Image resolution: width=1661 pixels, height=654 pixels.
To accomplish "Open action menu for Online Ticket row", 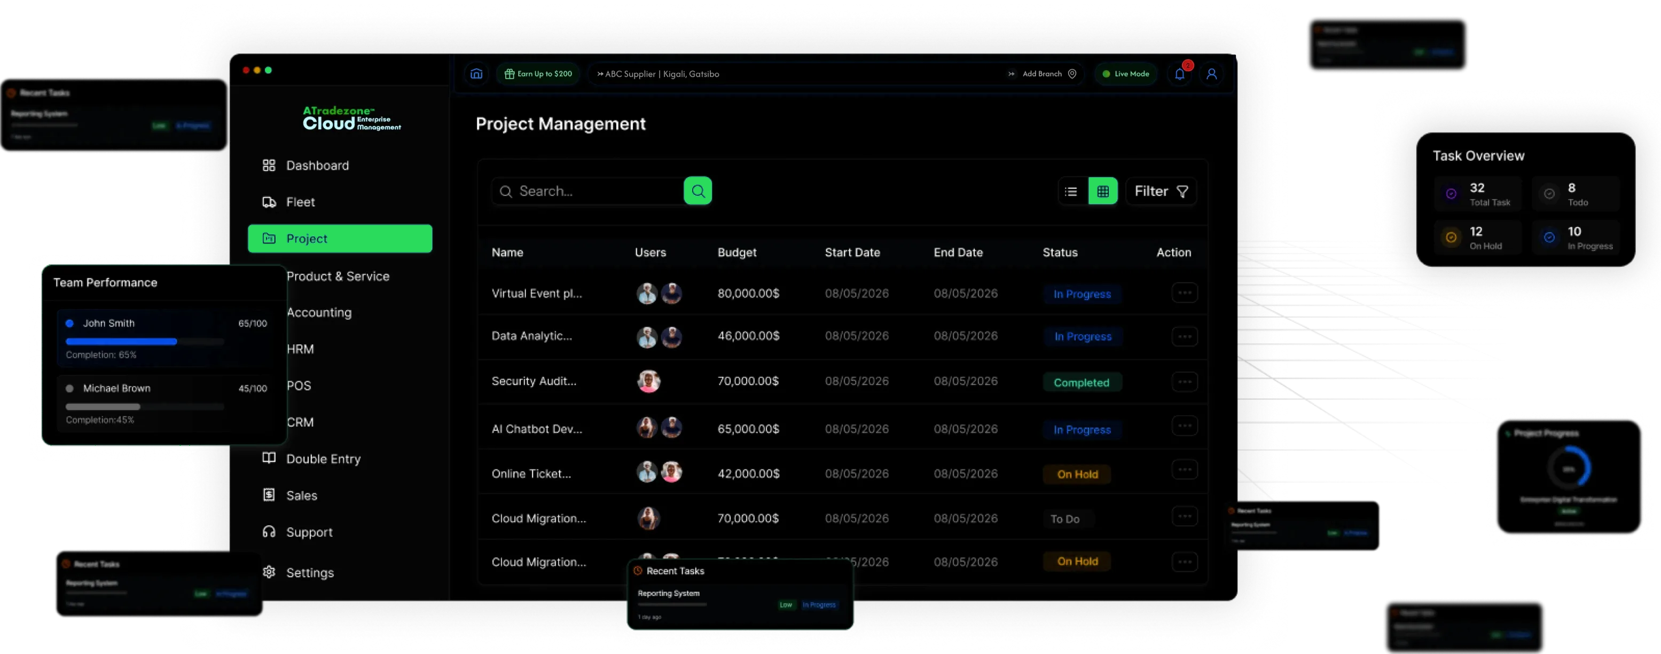I will (x=1185, y=470).
